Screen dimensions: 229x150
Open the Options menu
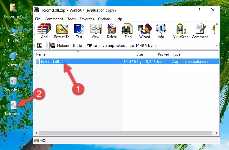pyautogui.click(x=104, y=19)
